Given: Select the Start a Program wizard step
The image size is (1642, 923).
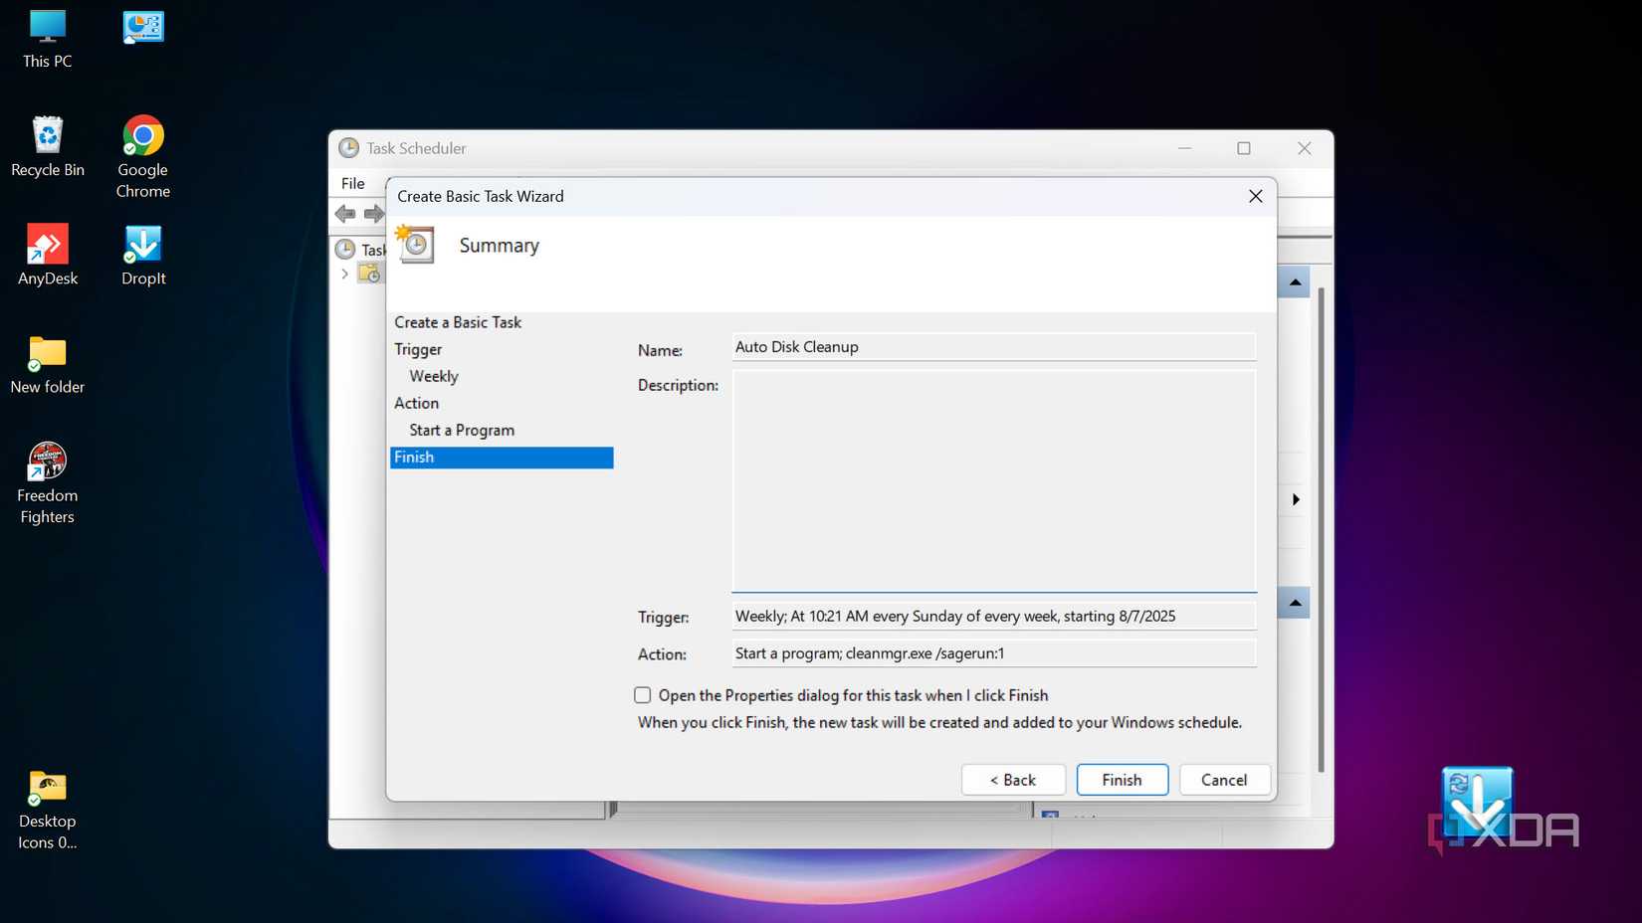Looking at the screenshot, I should [x=461, y=430].
